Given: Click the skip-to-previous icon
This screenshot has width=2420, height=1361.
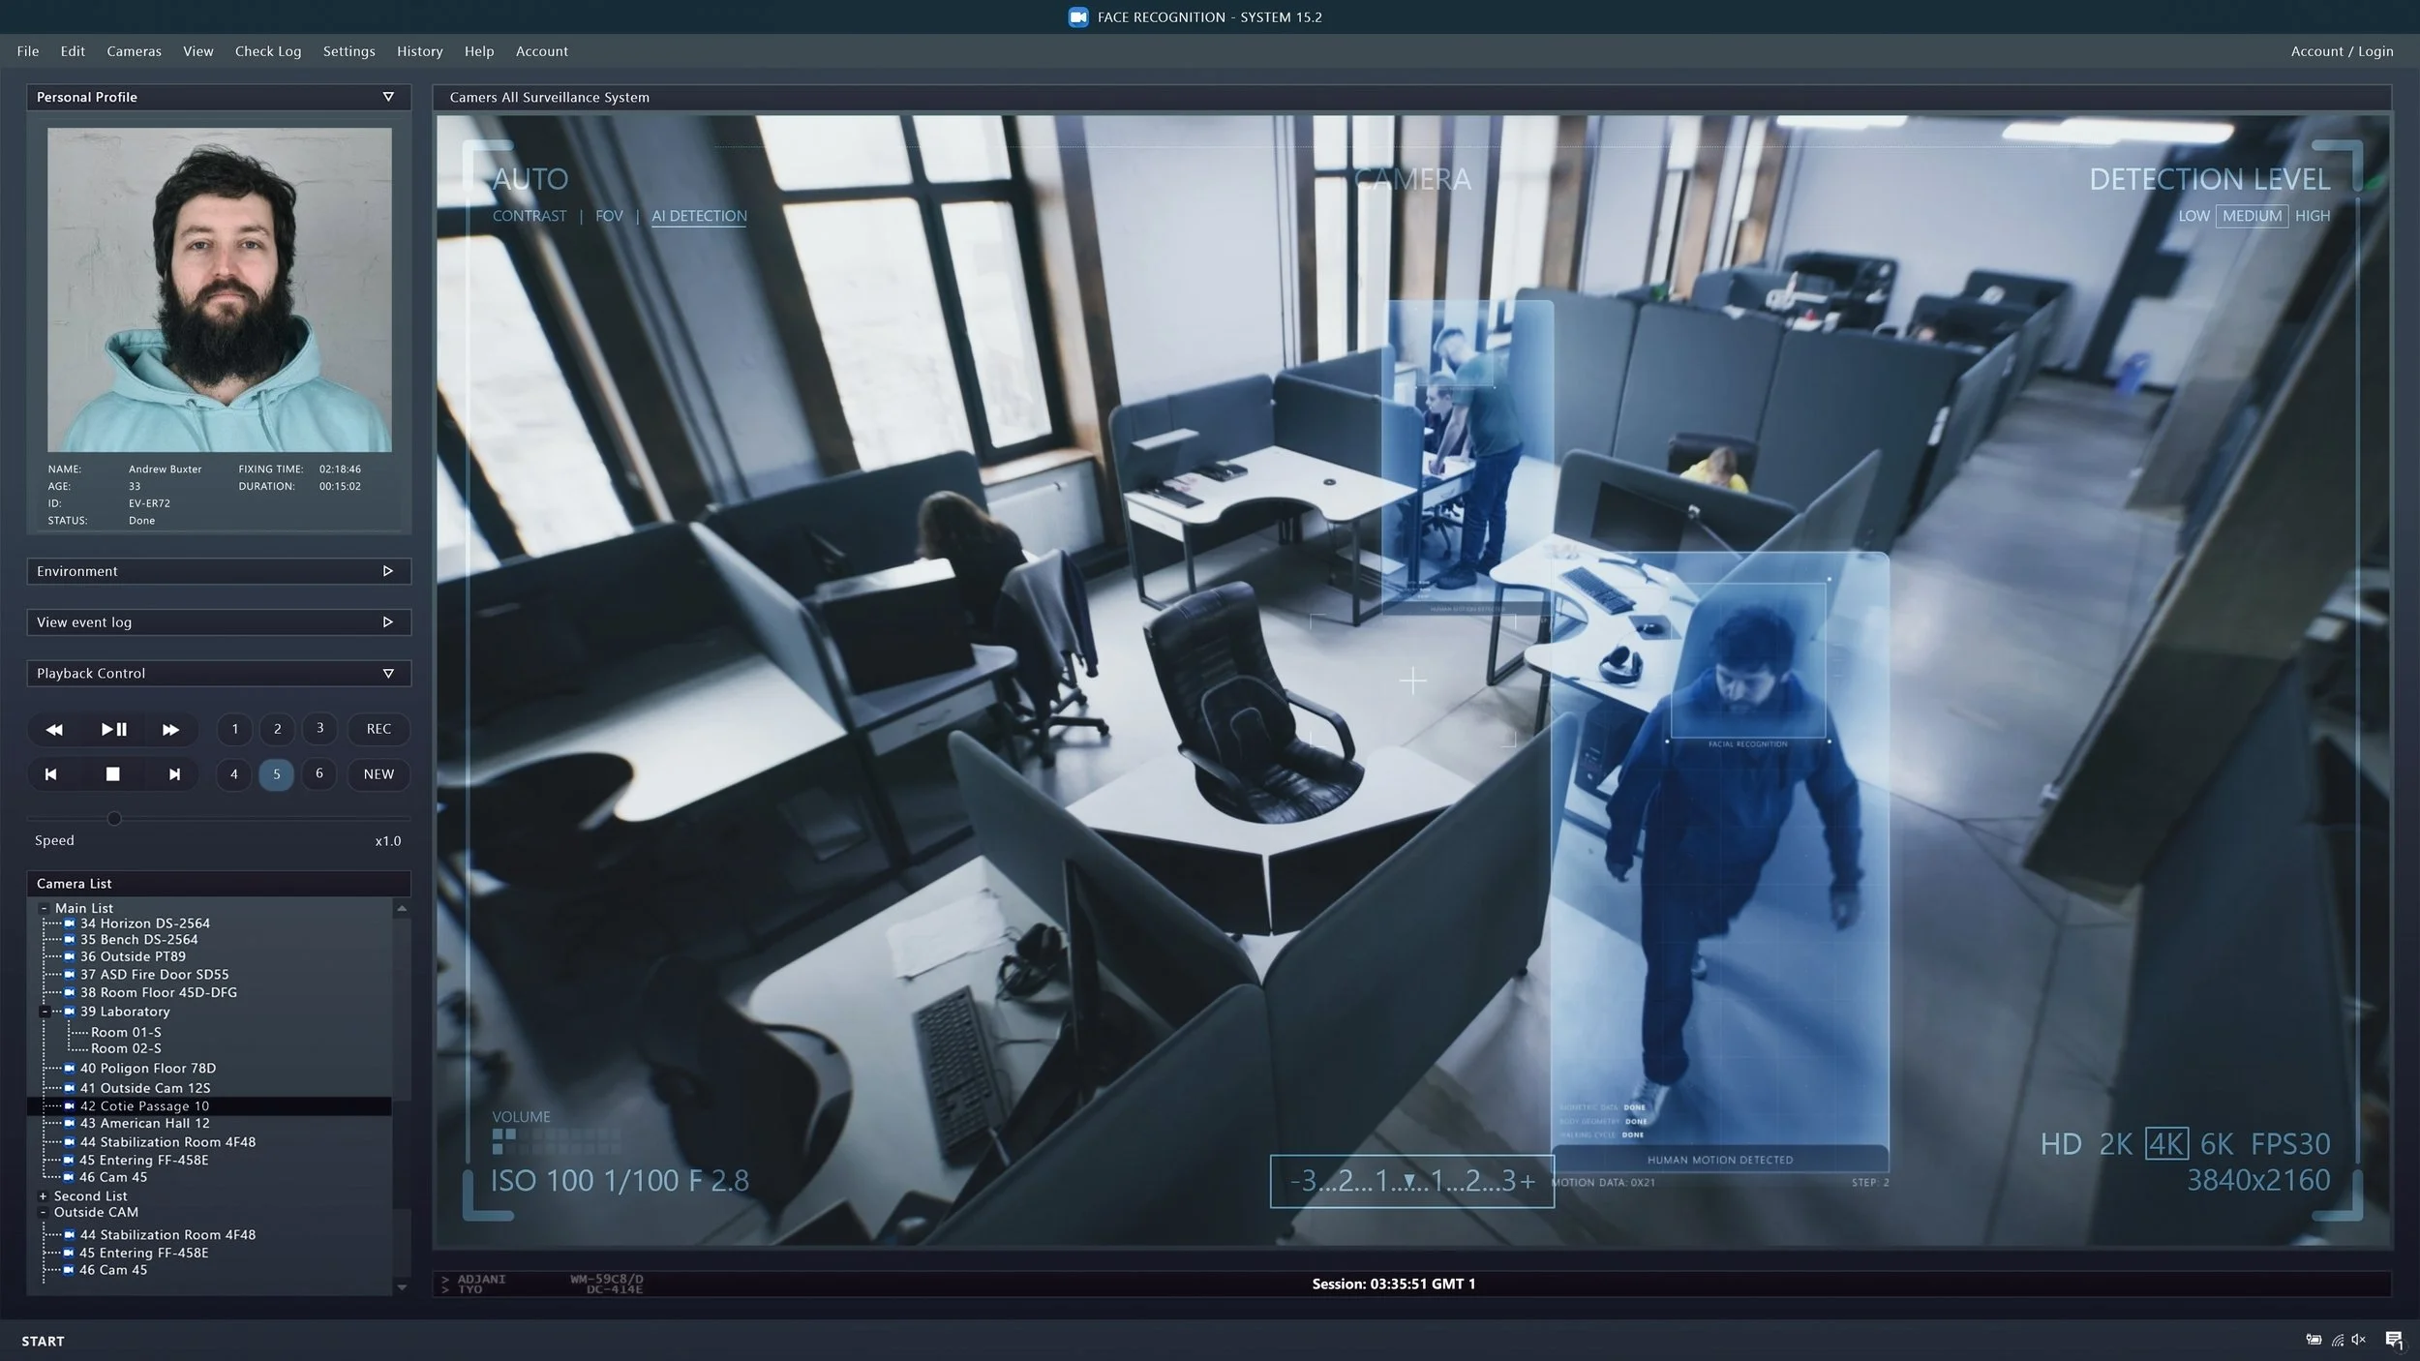Looking at the screenshot, I should pyautogui.click(x=51, y=774).
